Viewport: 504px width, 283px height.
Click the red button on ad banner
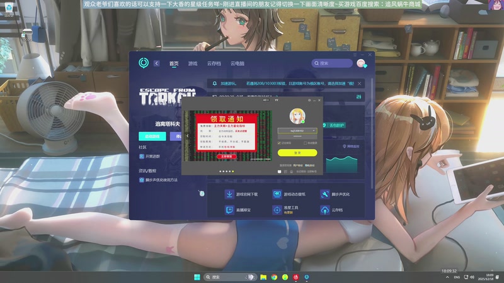[x=227, y=156]
